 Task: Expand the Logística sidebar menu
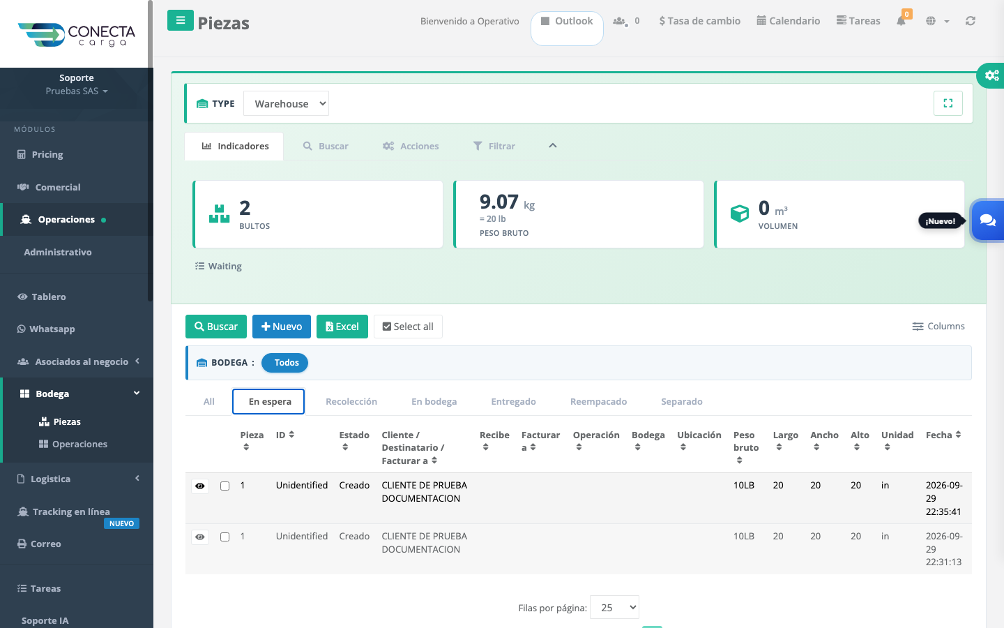tap(77, 479)
